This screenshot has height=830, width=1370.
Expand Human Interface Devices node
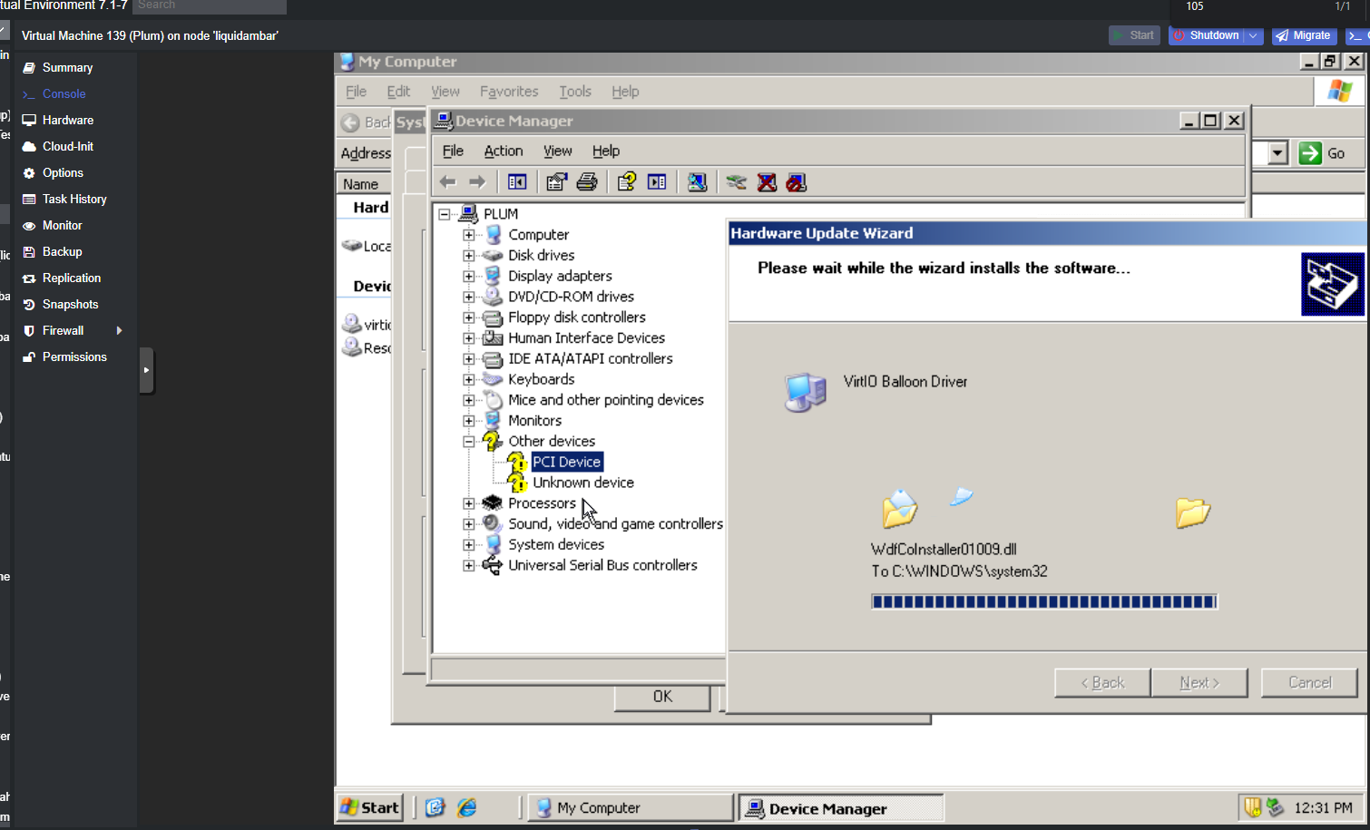point(469,338)
